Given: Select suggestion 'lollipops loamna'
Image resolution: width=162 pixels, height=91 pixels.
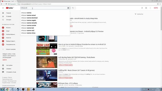Looking at the screenshot, I should [45, 13].
